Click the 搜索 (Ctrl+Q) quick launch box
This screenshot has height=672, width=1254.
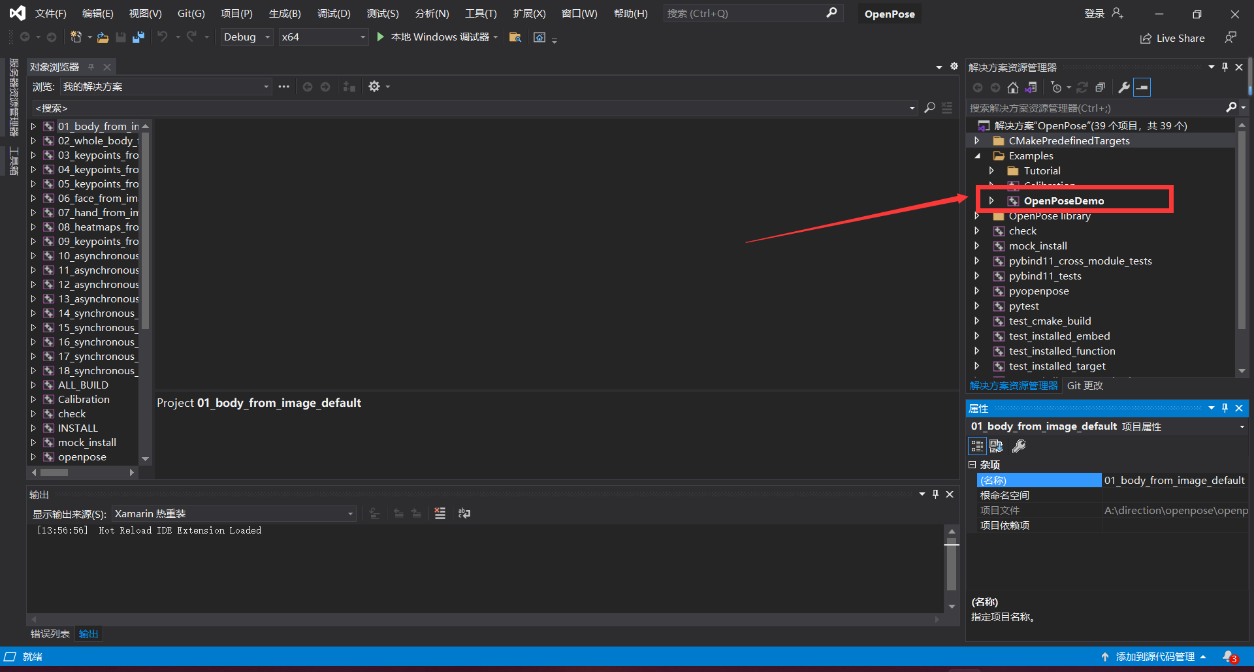(752, 13)
